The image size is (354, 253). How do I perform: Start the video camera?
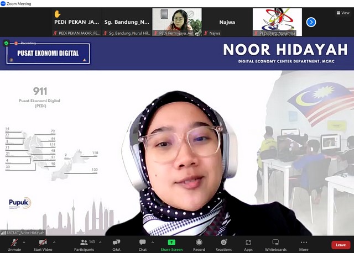[43, 244]
